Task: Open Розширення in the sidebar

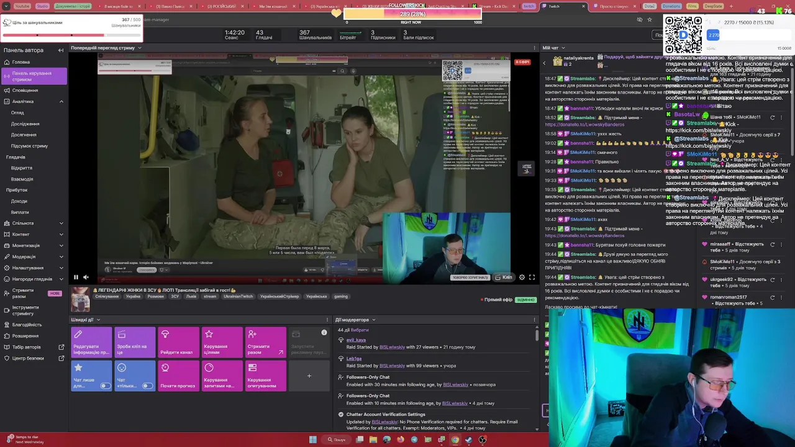Action: [x=25, y=336]
